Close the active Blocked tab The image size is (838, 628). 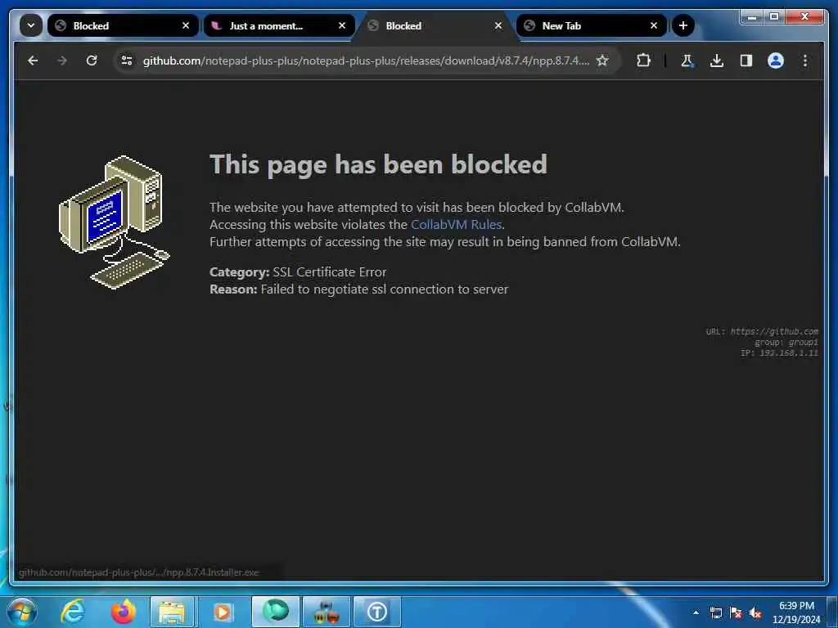(498, 25)
